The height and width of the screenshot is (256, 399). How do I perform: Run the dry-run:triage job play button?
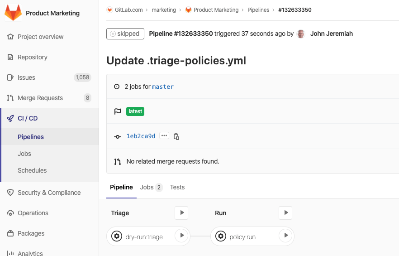pyautogui.click(x=181, y=236)
